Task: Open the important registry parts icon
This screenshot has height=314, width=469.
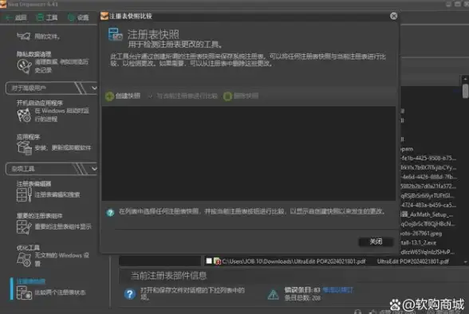Action: coord(24,227)
